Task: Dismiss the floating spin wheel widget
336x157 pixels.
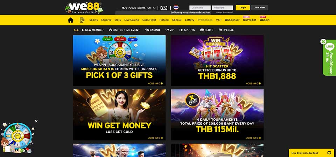Action: 36,121
